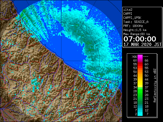Click the 'Height:1.5 km' text

click(x=135, y=30)
